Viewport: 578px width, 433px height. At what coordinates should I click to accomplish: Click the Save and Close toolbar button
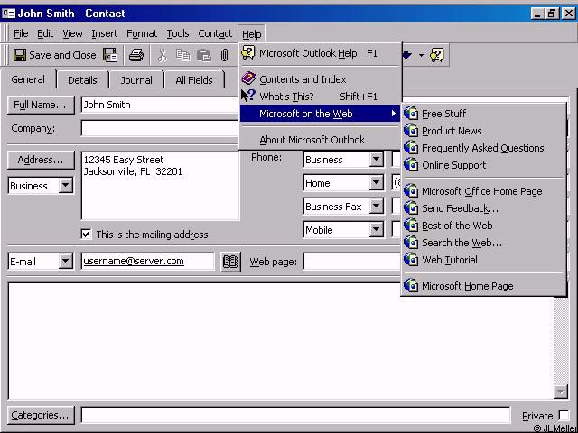click(55, 55)
